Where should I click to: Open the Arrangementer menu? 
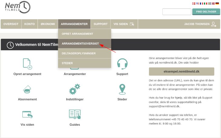[74, 24]
